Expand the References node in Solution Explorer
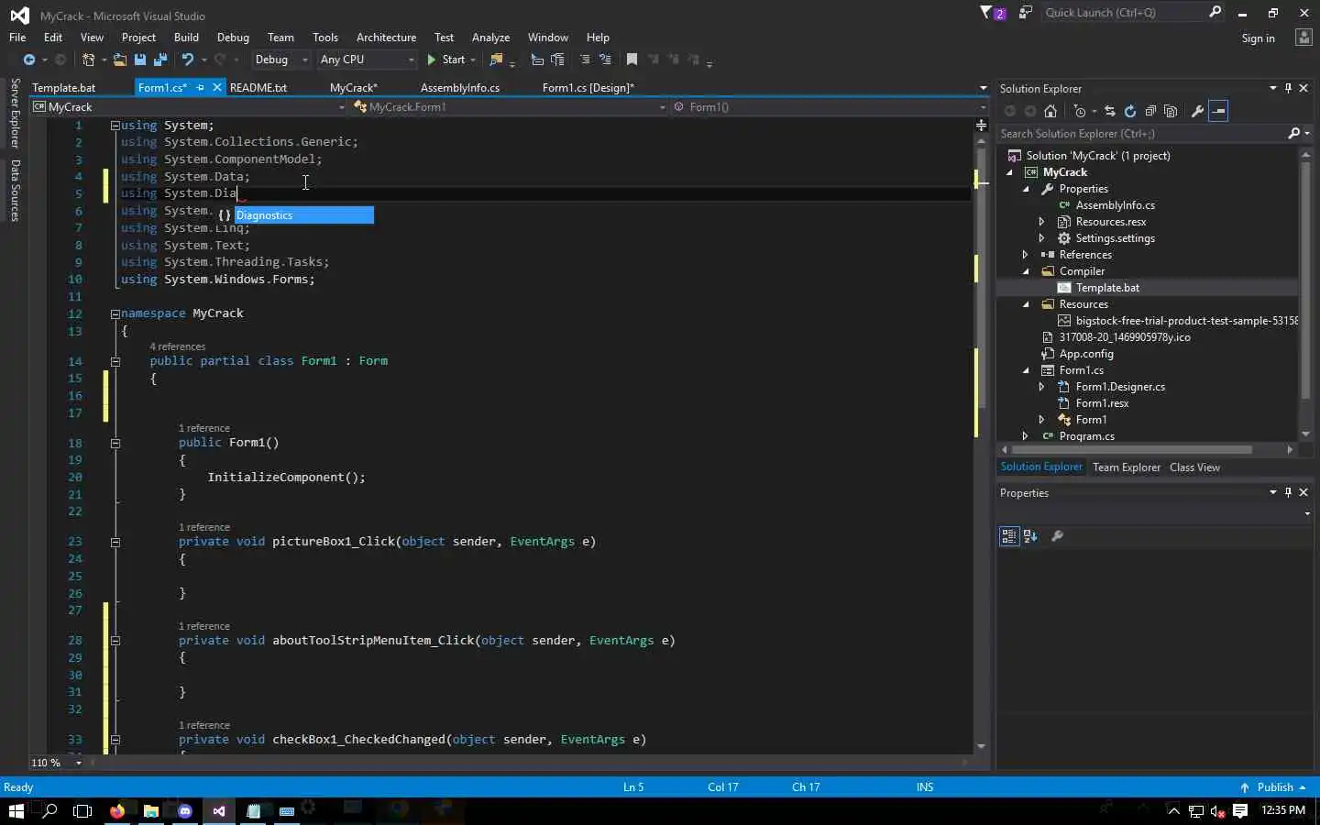The width and height of the screenshot is (1320, 825). 1025,255
